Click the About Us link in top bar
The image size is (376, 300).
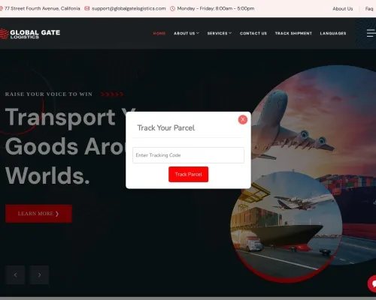(x=343, y=9)
